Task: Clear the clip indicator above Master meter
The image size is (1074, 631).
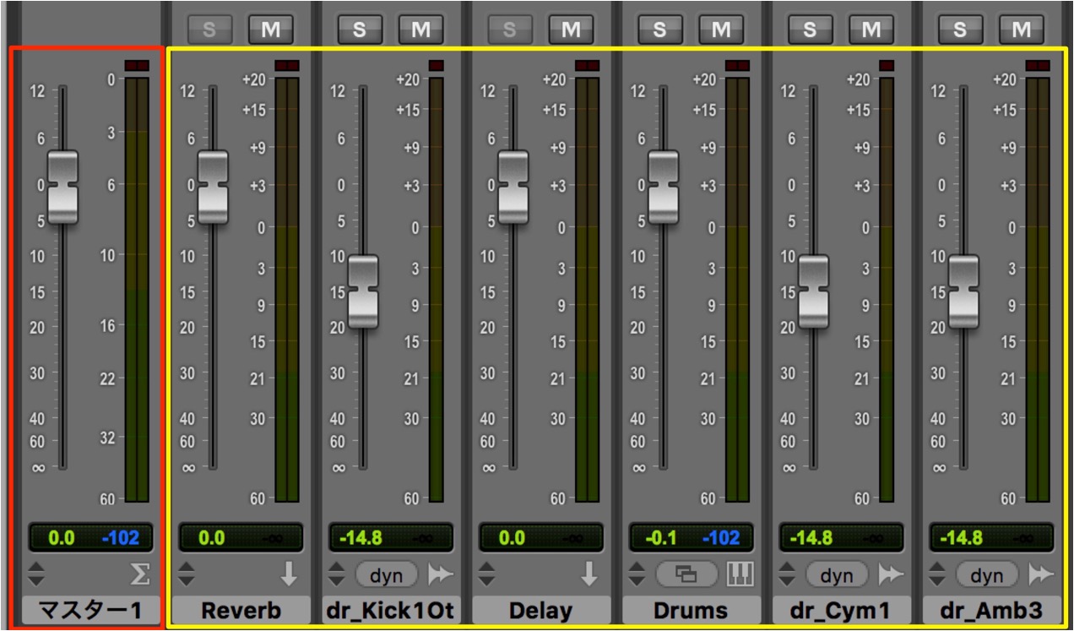Action: point(136,65)
